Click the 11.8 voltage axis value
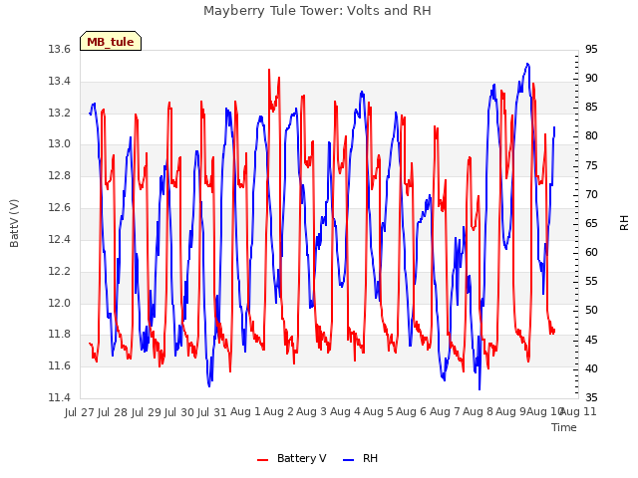 pos(60,335)
